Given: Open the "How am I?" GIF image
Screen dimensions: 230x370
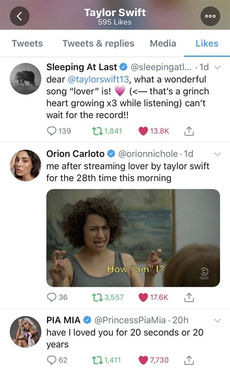Looking at the screenshot, I should click(133, 238).
